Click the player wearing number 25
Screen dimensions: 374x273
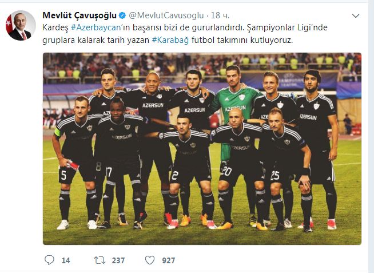coord(288,167)
